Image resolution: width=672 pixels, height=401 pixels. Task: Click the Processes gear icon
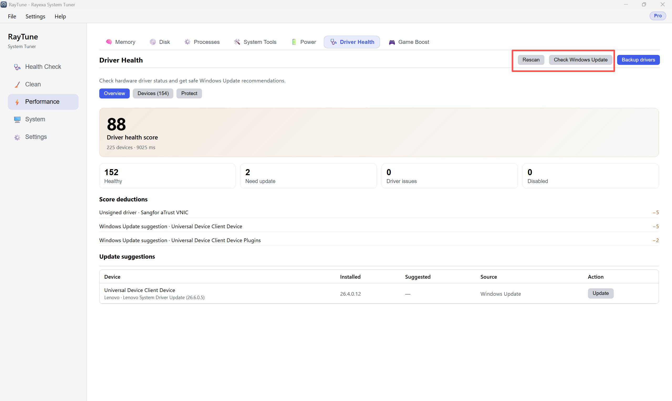(187, 42)
